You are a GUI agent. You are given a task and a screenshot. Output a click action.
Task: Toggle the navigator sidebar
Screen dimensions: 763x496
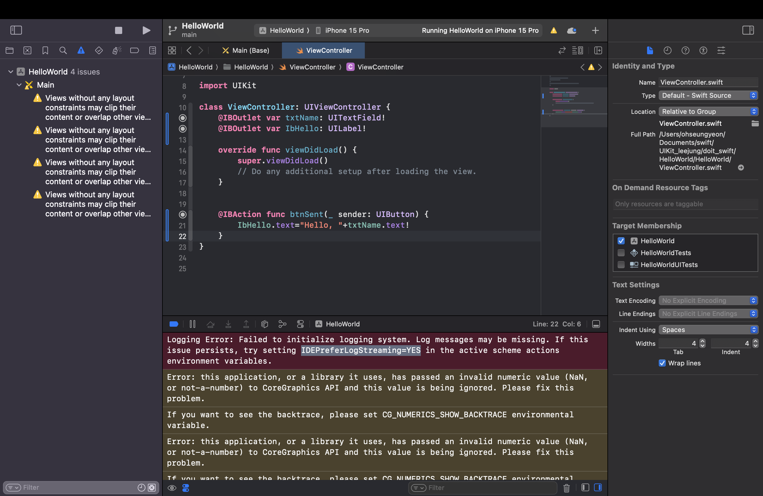coord(16,30)
